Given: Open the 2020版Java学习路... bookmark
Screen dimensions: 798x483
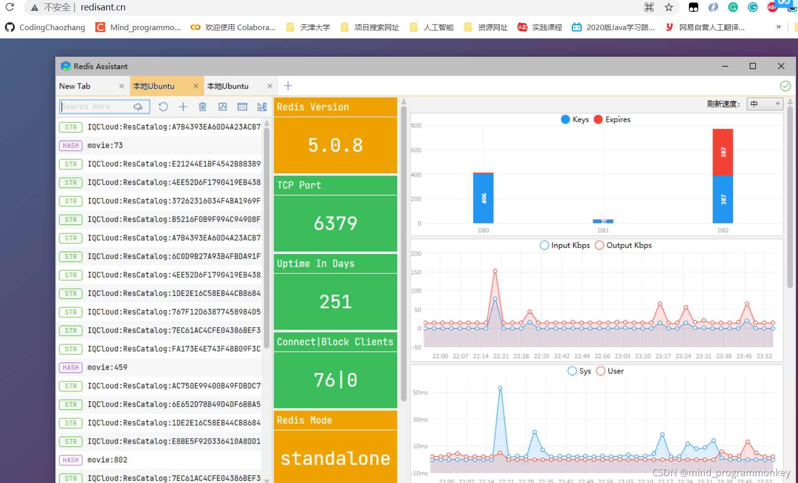Looking at the screenshot, I should (x=613, y=27).
